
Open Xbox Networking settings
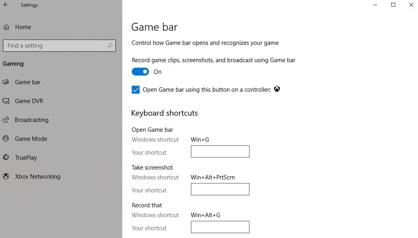tap(37, 177)
